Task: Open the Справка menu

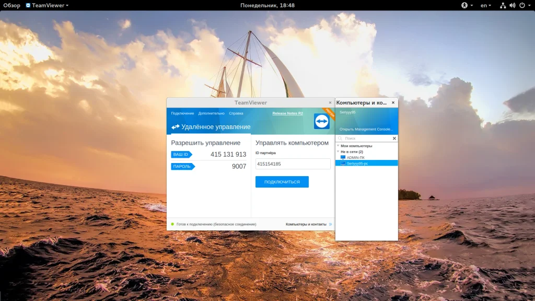Action: 236,113
